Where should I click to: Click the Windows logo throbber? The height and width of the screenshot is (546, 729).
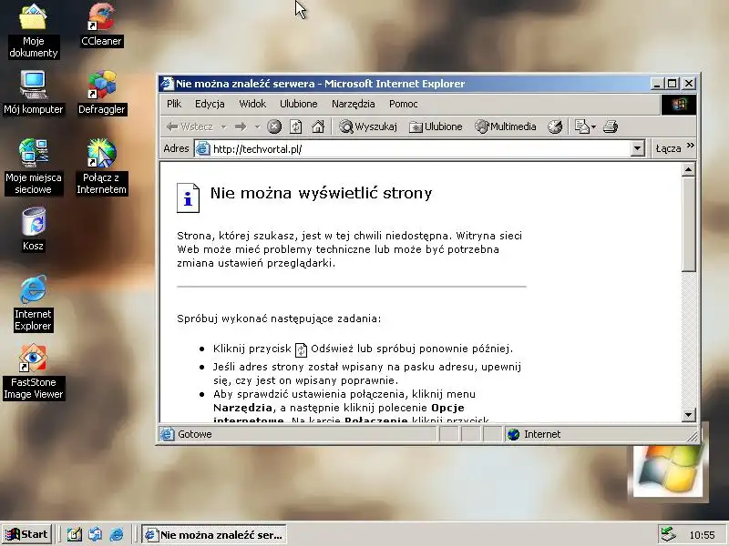678,104
